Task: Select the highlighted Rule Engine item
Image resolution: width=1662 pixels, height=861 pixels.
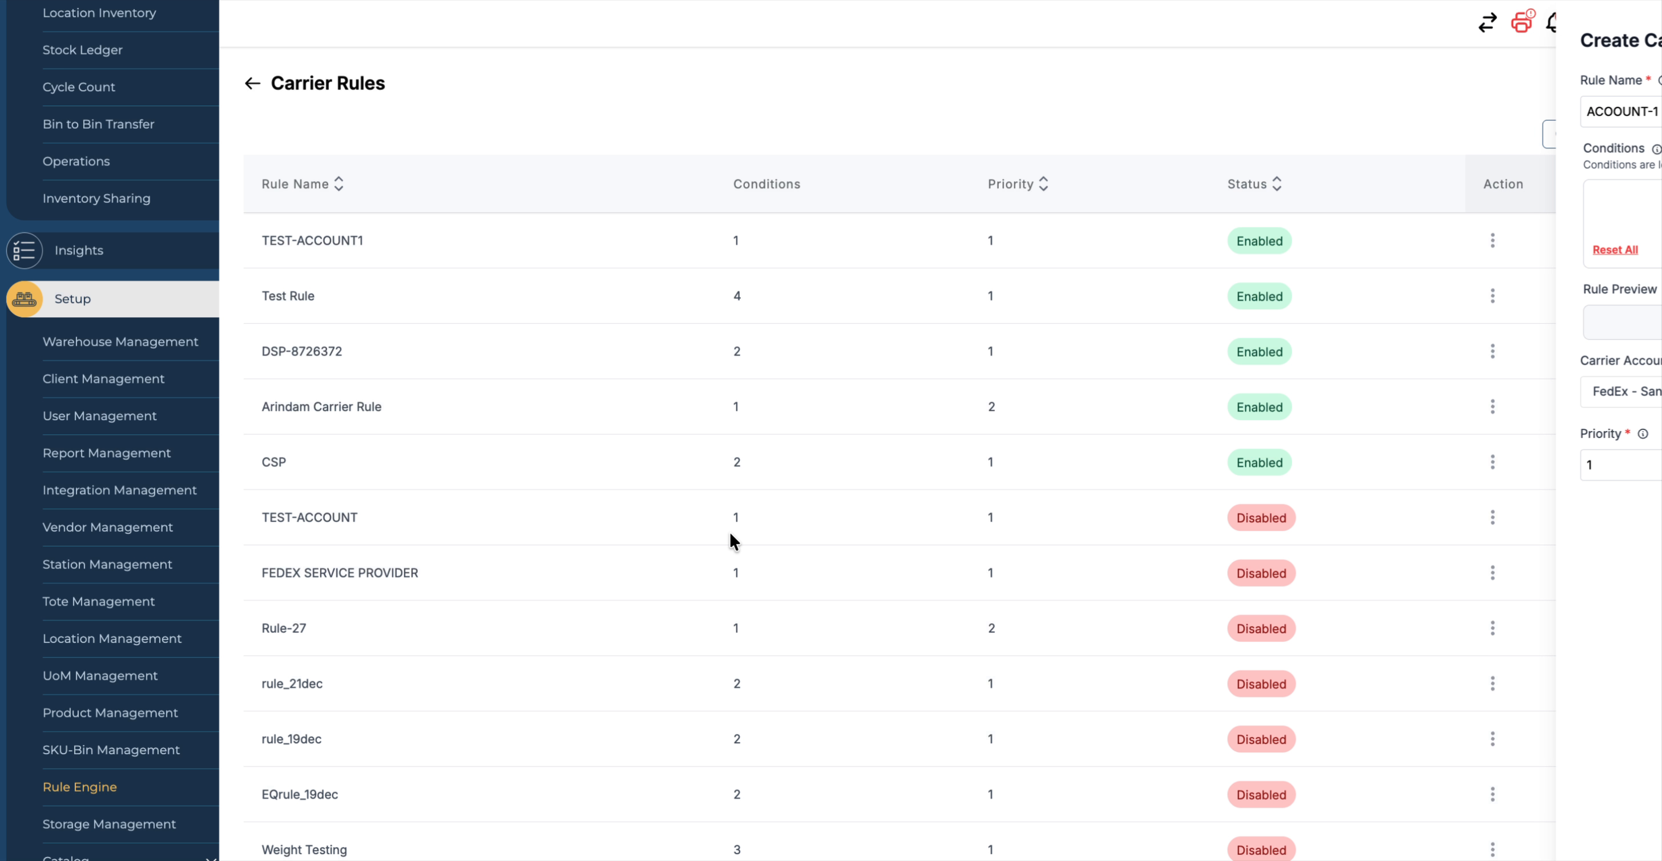Action: coord(80,787)
